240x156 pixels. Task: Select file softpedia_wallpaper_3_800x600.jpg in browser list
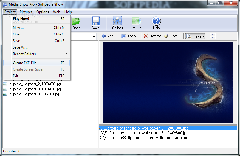[33, 94]
